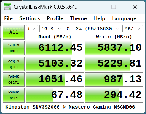
Task: Click the 67.48 read result
Action: point(55,95)
